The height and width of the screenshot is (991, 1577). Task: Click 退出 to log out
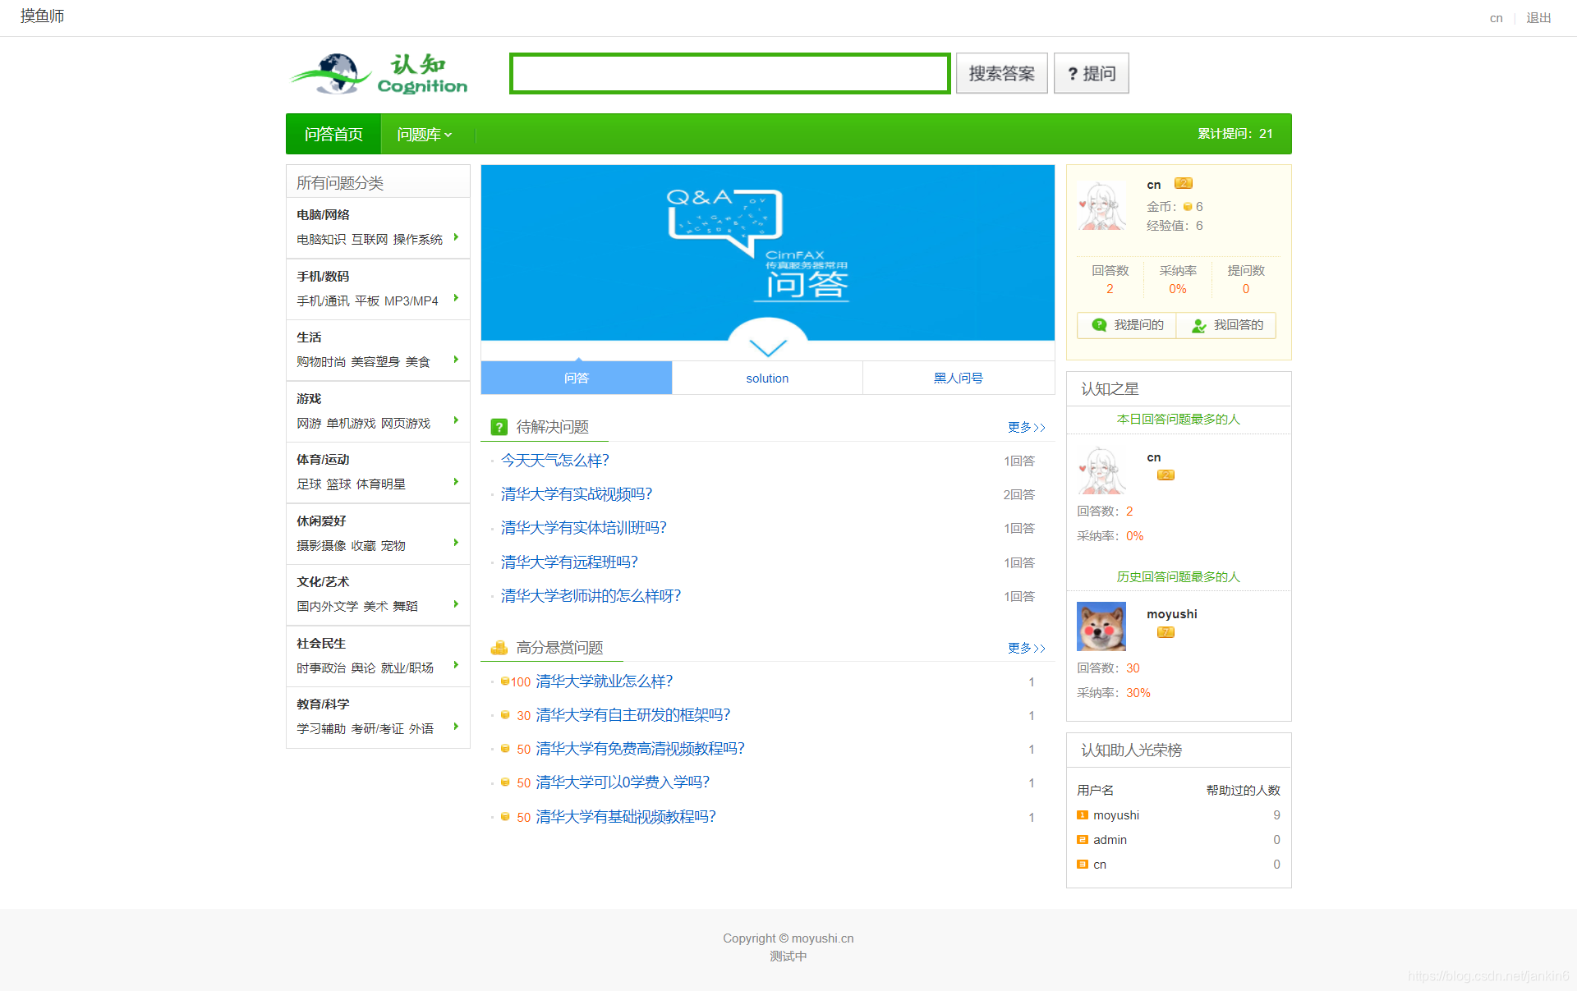click(1538, 17)
